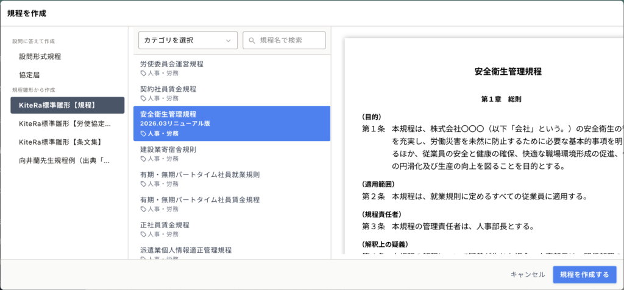Screen dimensions: 624x290
Task: Click tag icon under 安全衛生管理規程
Action: coord(143,133)
